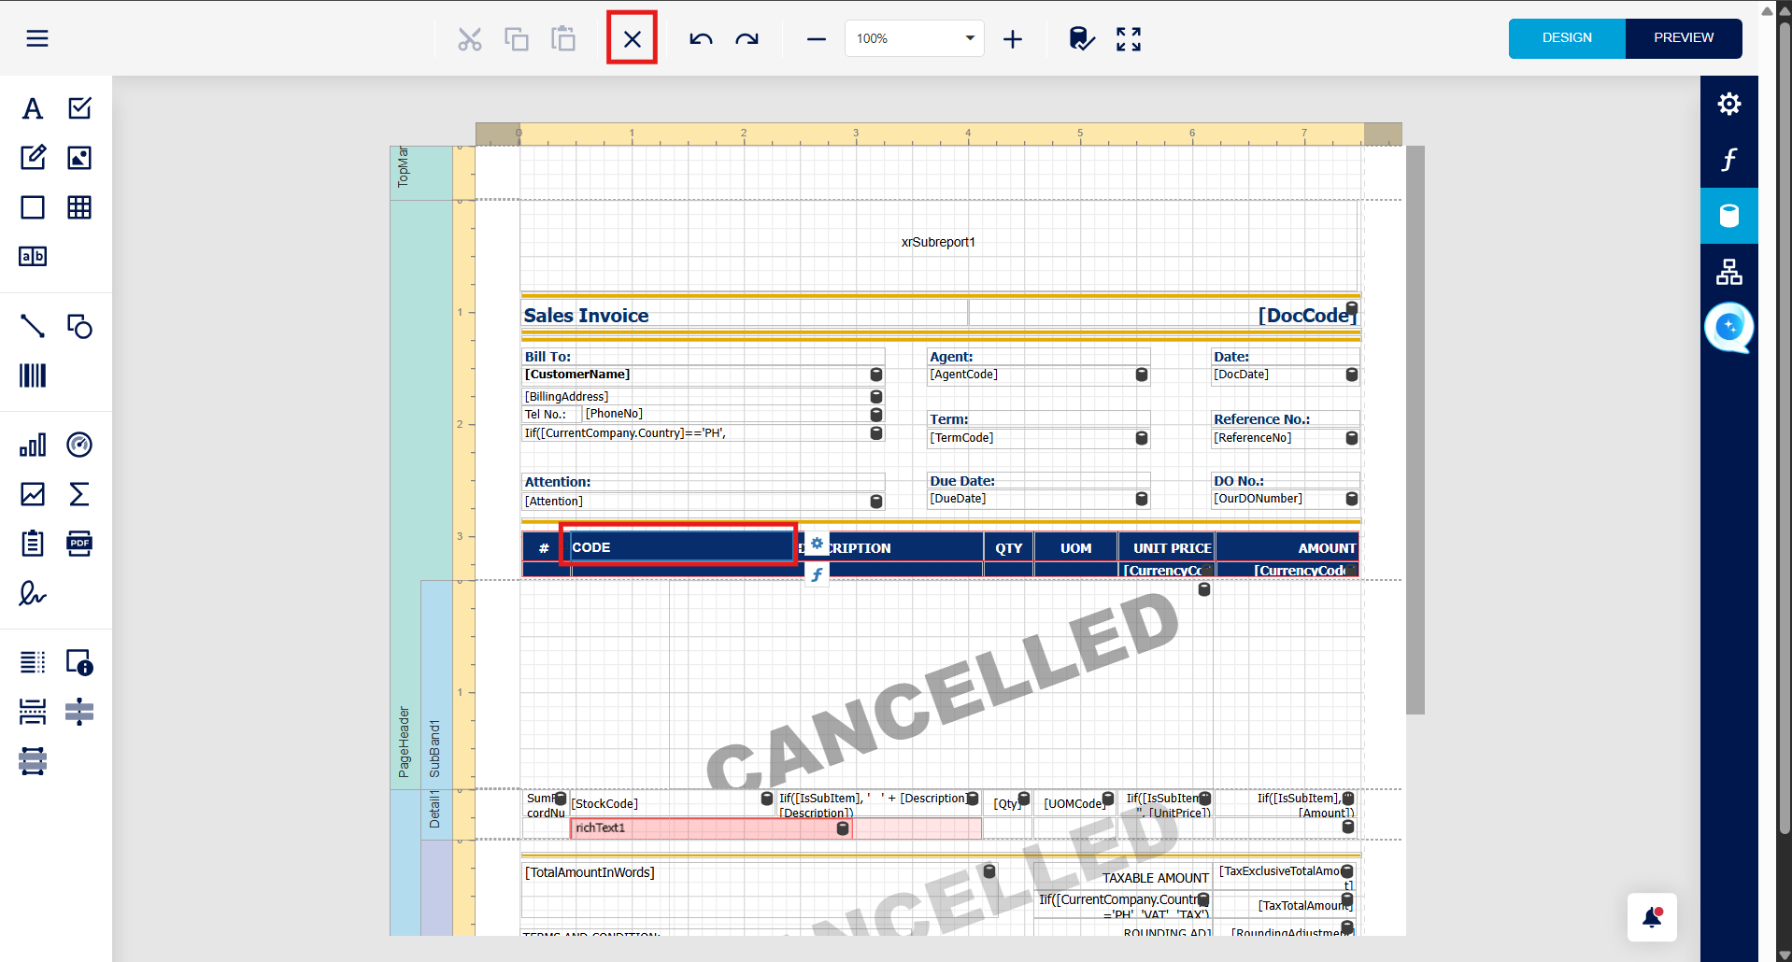Viewport: 1792px width, 962px height.
Task: Select the Shape control tool
Action: 79,326
